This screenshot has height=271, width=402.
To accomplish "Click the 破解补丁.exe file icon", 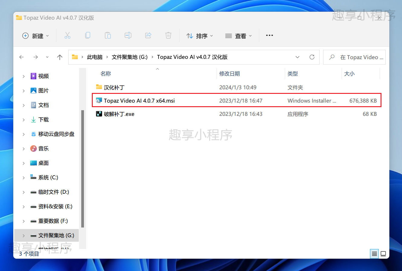I will (x=99, y=114).
